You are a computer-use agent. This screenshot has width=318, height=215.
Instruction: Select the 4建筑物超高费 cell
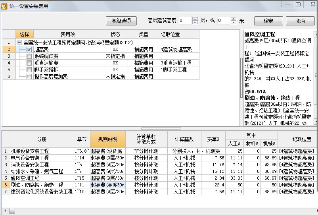(x=180, y=49)
